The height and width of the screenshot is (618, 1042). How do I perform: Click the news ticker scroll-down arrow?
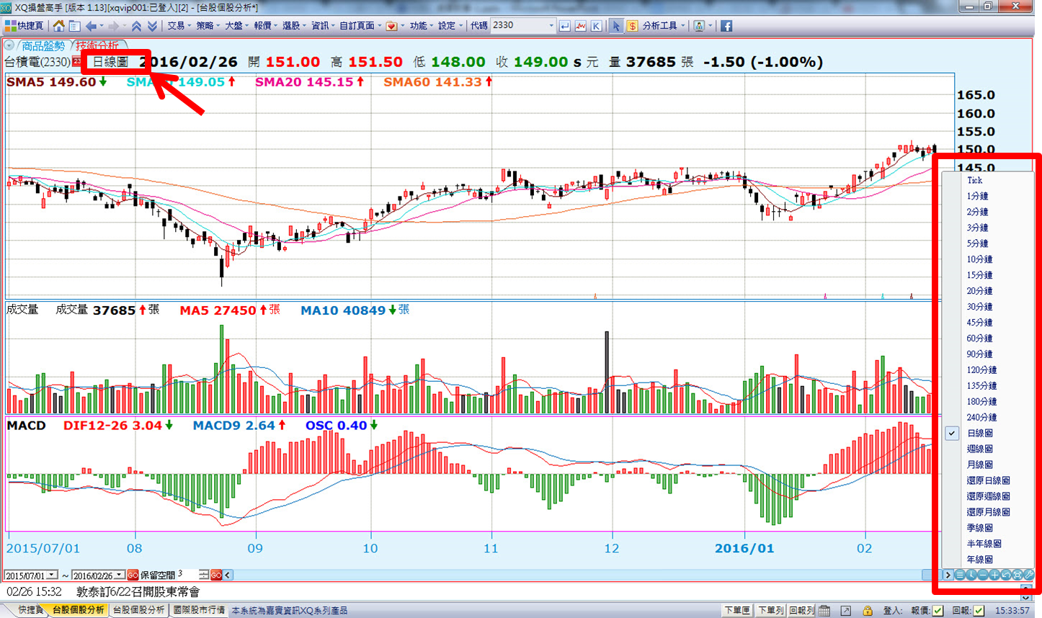pos(1025,598)
